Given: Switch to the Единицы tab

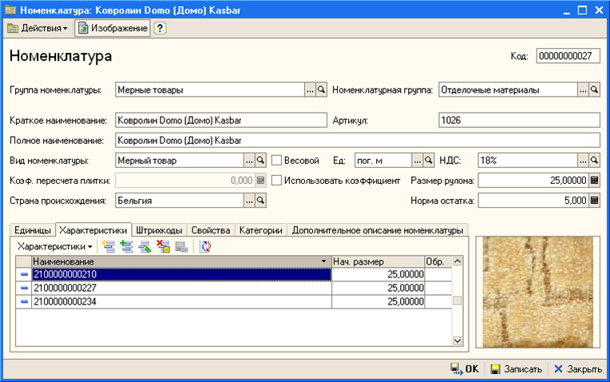Looking at the screenshot, I should [x=33, y=230].
